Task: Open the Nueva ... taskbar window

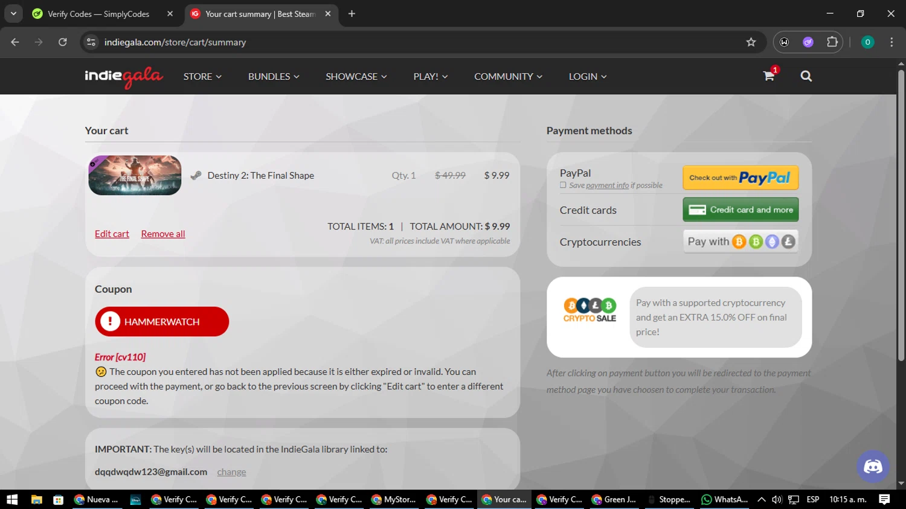Action: (97, 499)
